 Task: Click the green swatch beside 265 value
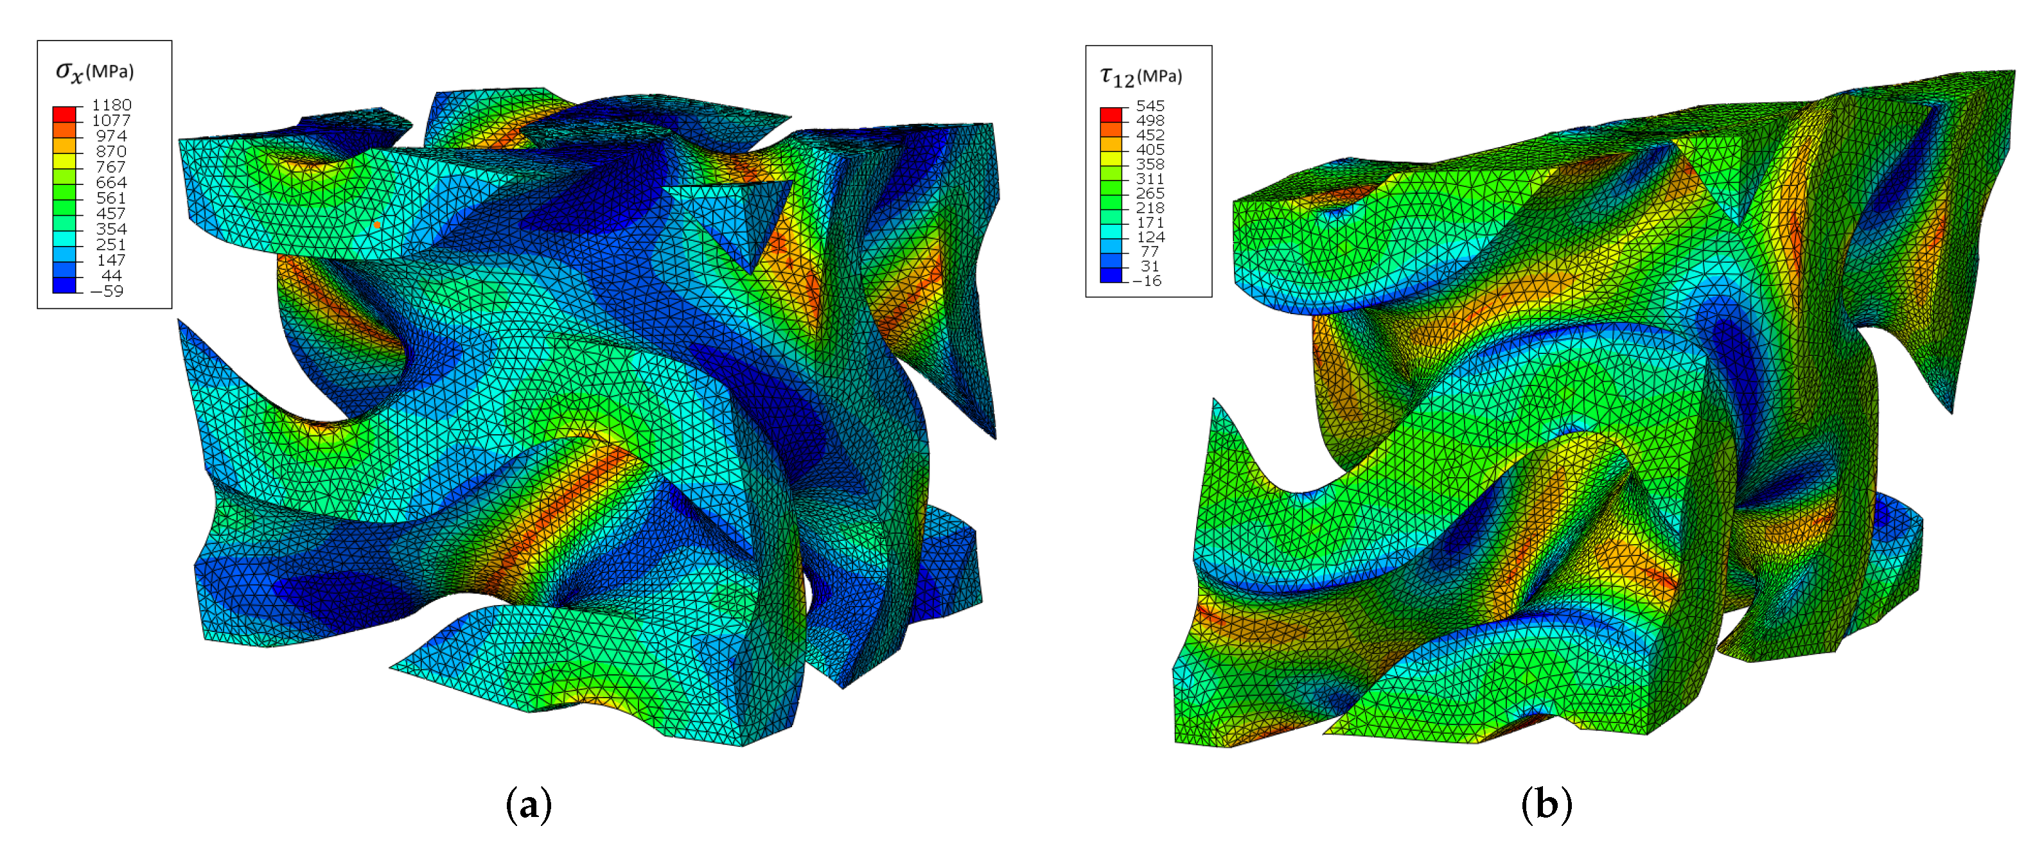coord(1111,188)
